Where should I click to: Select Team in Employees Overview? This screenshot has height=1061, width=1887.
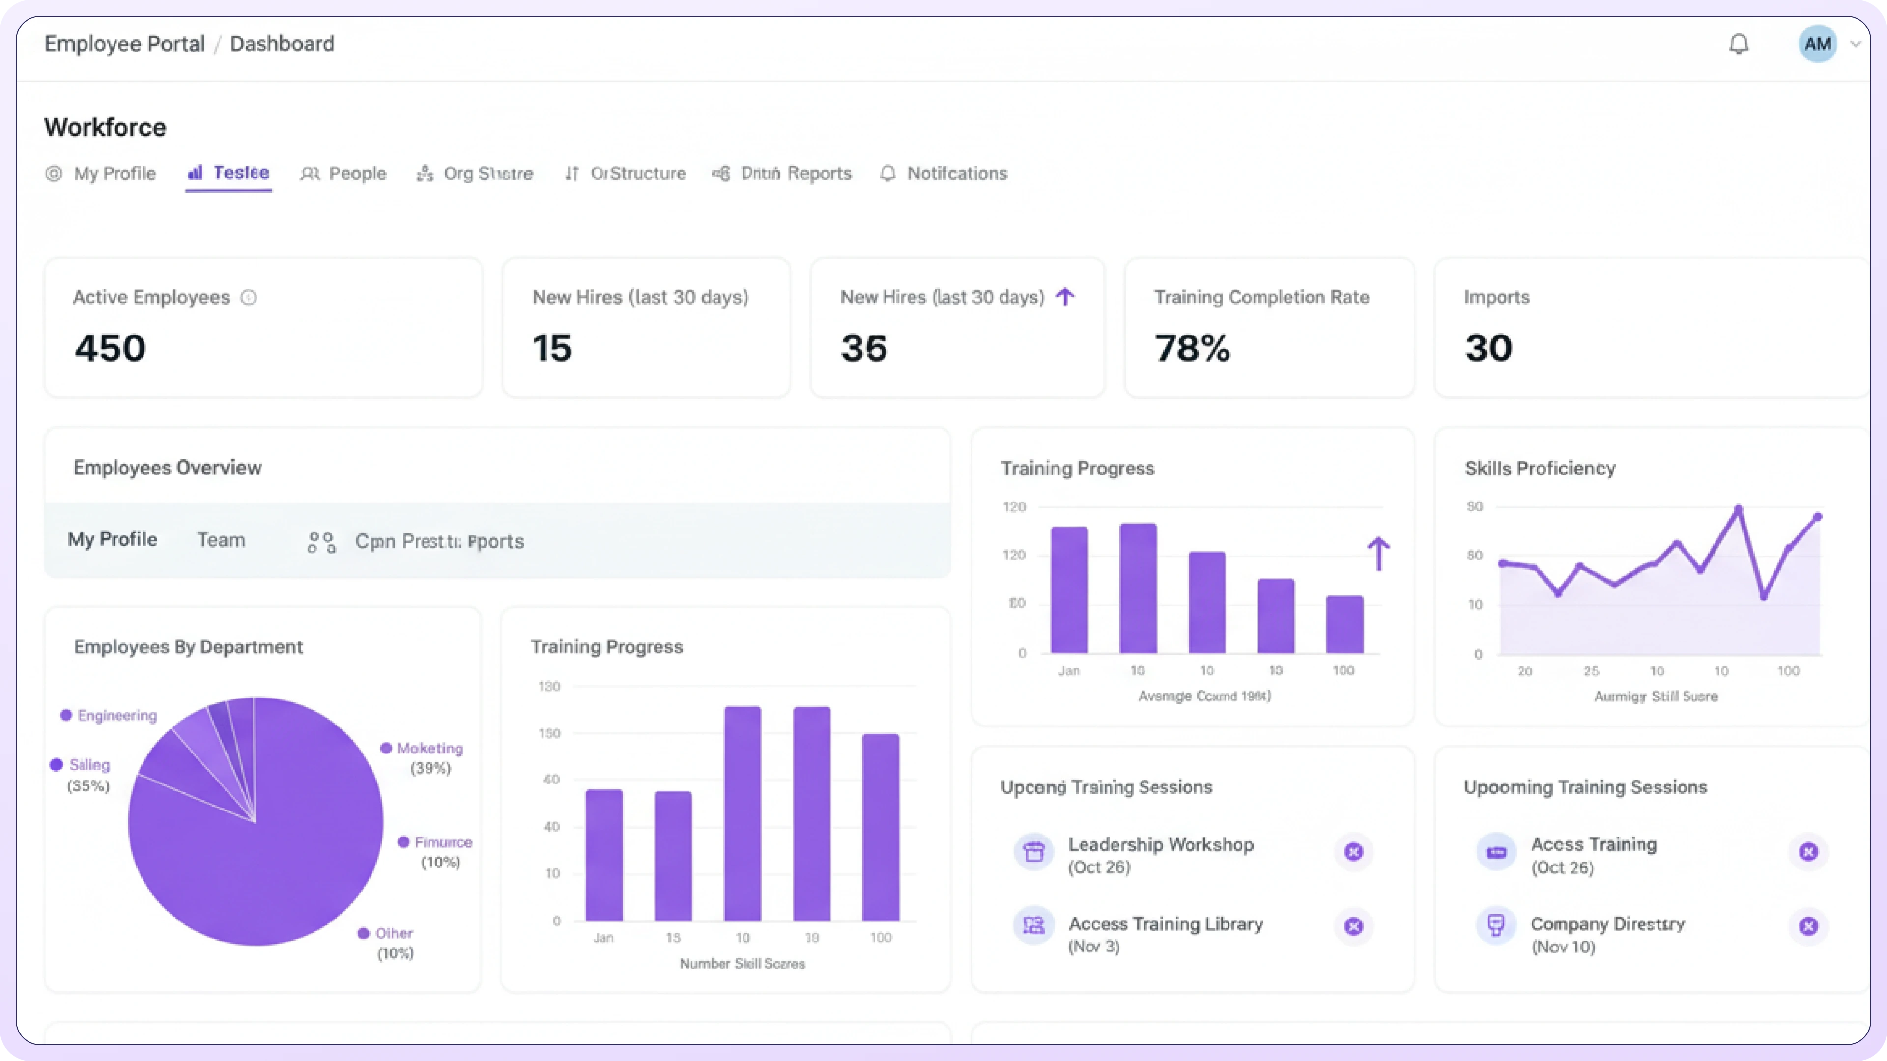(221, 540)
